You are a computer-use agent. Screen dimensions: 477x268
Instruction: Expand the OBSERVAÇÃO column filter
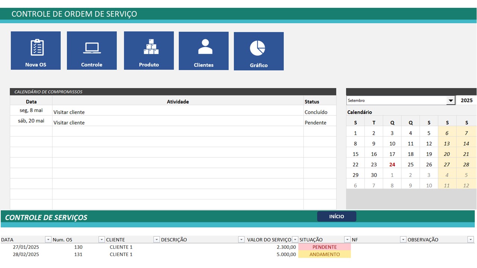coord(471,240)
